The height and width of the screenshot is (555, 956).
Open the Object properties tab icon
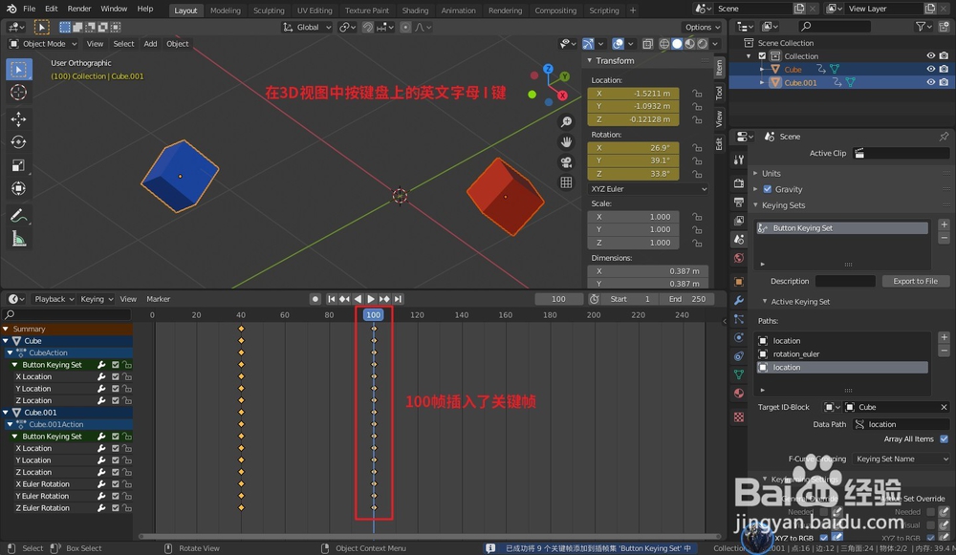(x=739, y=282)
